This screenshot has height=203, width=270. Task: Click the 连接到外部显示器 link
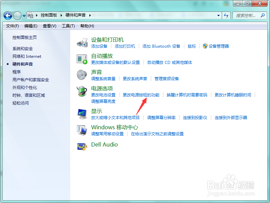point(231,118)
